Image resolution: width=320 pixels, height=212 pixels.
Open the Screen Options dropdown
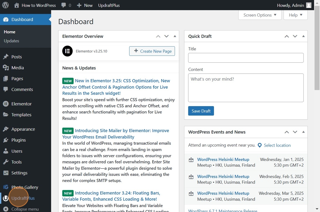click(x=260, y=15)
